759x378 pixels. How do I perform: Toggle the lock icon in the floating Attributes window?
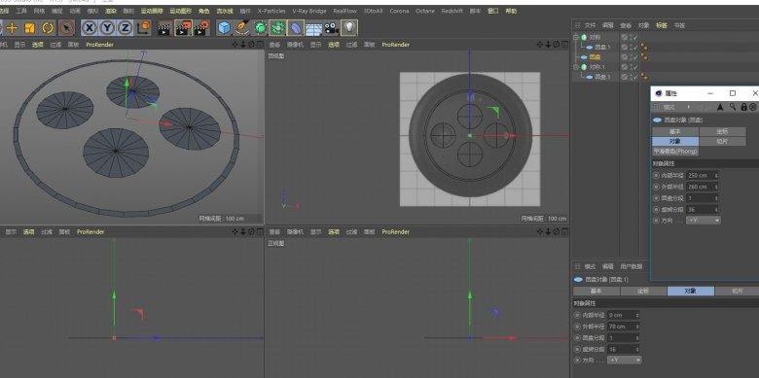744,107
